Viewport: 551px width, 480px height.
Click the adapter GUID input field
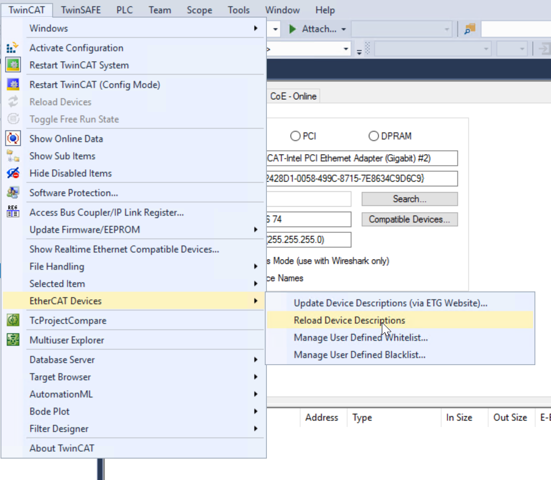pos(362,179)
